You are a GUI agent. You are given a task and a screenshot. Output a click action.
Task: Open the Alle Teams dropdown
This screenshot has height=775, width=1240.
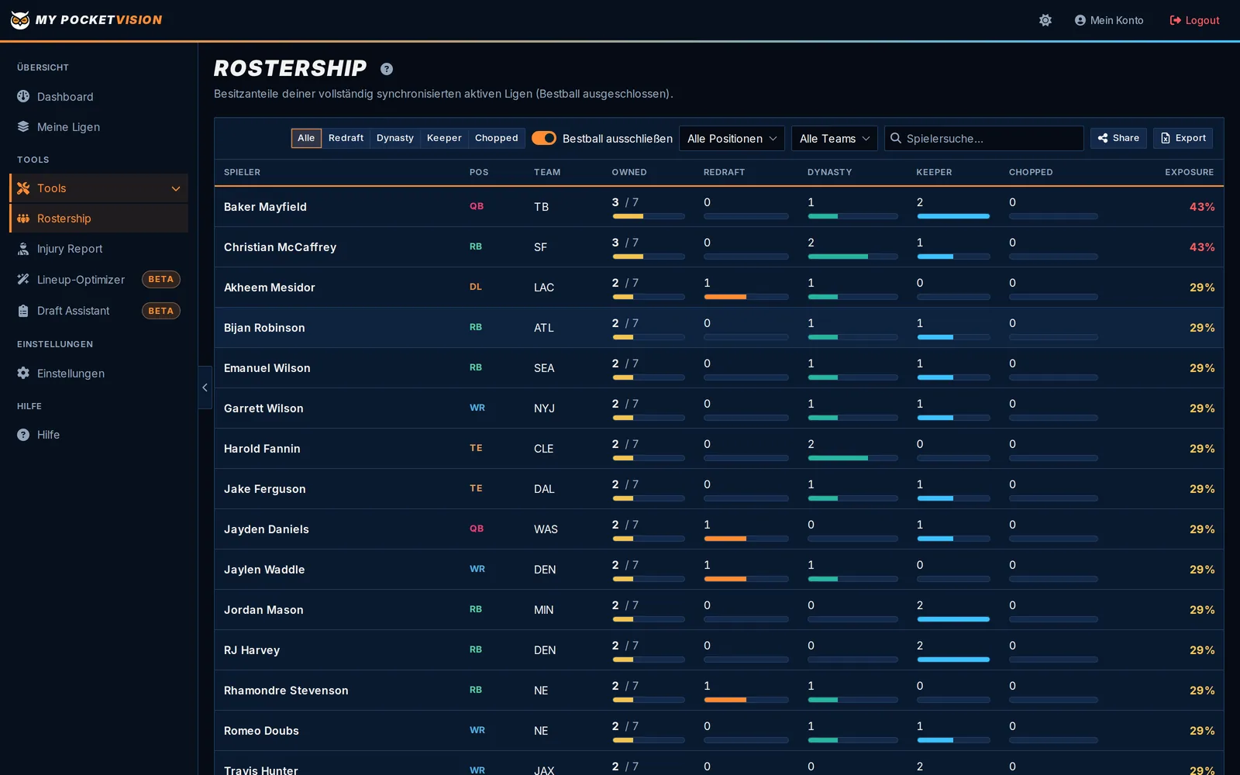click(x=835, y=138)
